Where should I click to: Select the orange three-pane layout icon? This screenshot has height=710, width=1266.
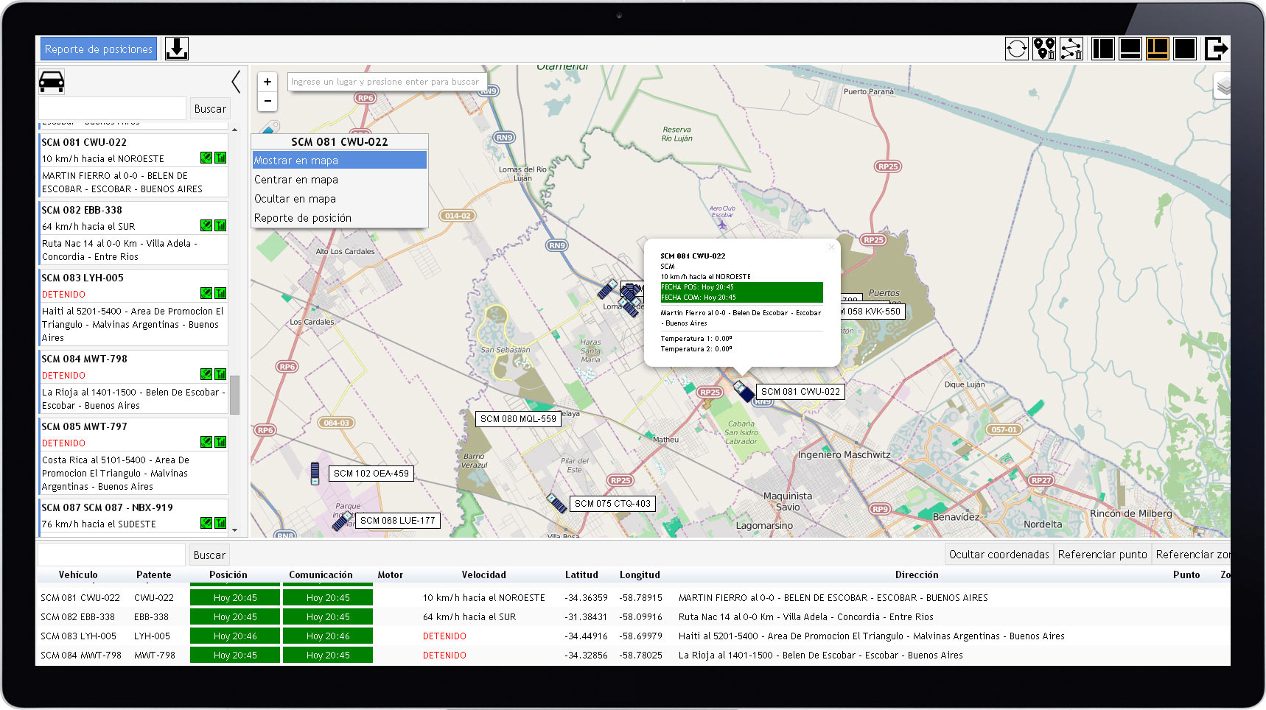point(1157,49)
